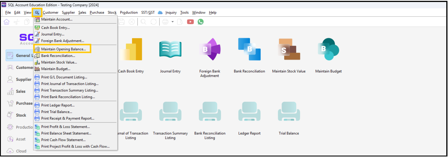Choose Bank Reconciliation menu item
The image size is (448, 157).
coord(75,56)
